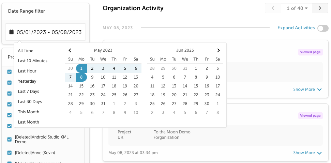
Task: Go to previous month in calendar
Action: [x=70, y=50]
